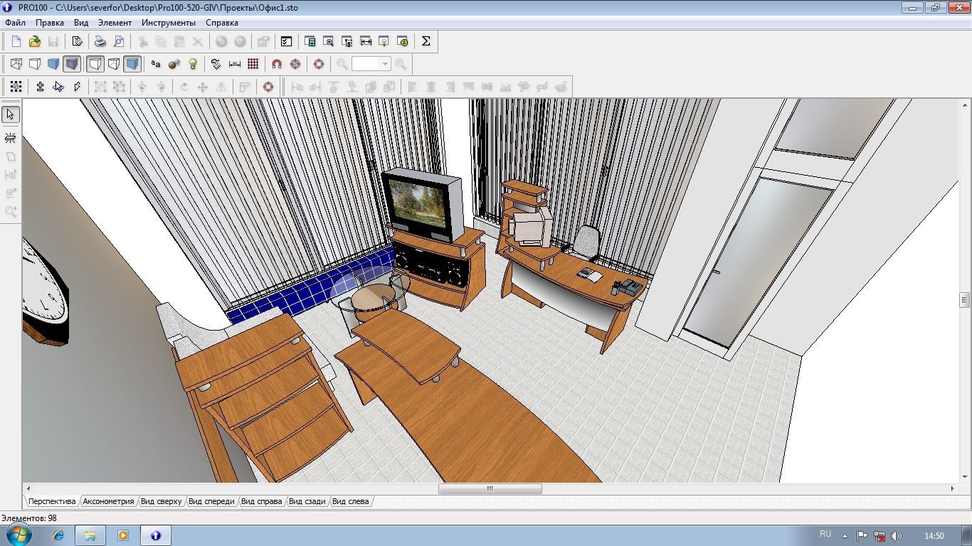Viewport: 972px width, 546px height.
Task: Click the red magnet snap icon
Action: tap(277, 64)
